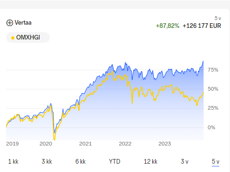
Task: Click the yellow OMXHGI line's end point
Action: point(203,93)
